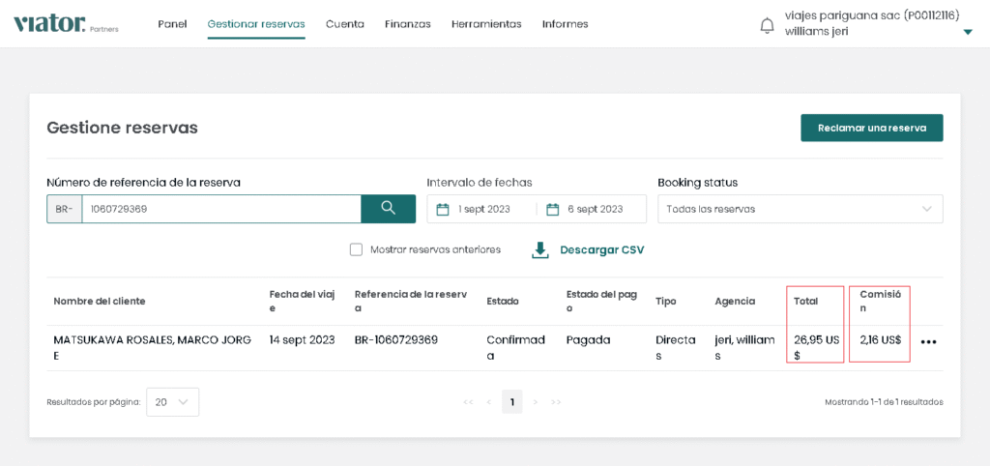The image size is (990, 466).
Task: Click the calendar icon beside 6 sept 2023
Action: (x=552, y=209)
